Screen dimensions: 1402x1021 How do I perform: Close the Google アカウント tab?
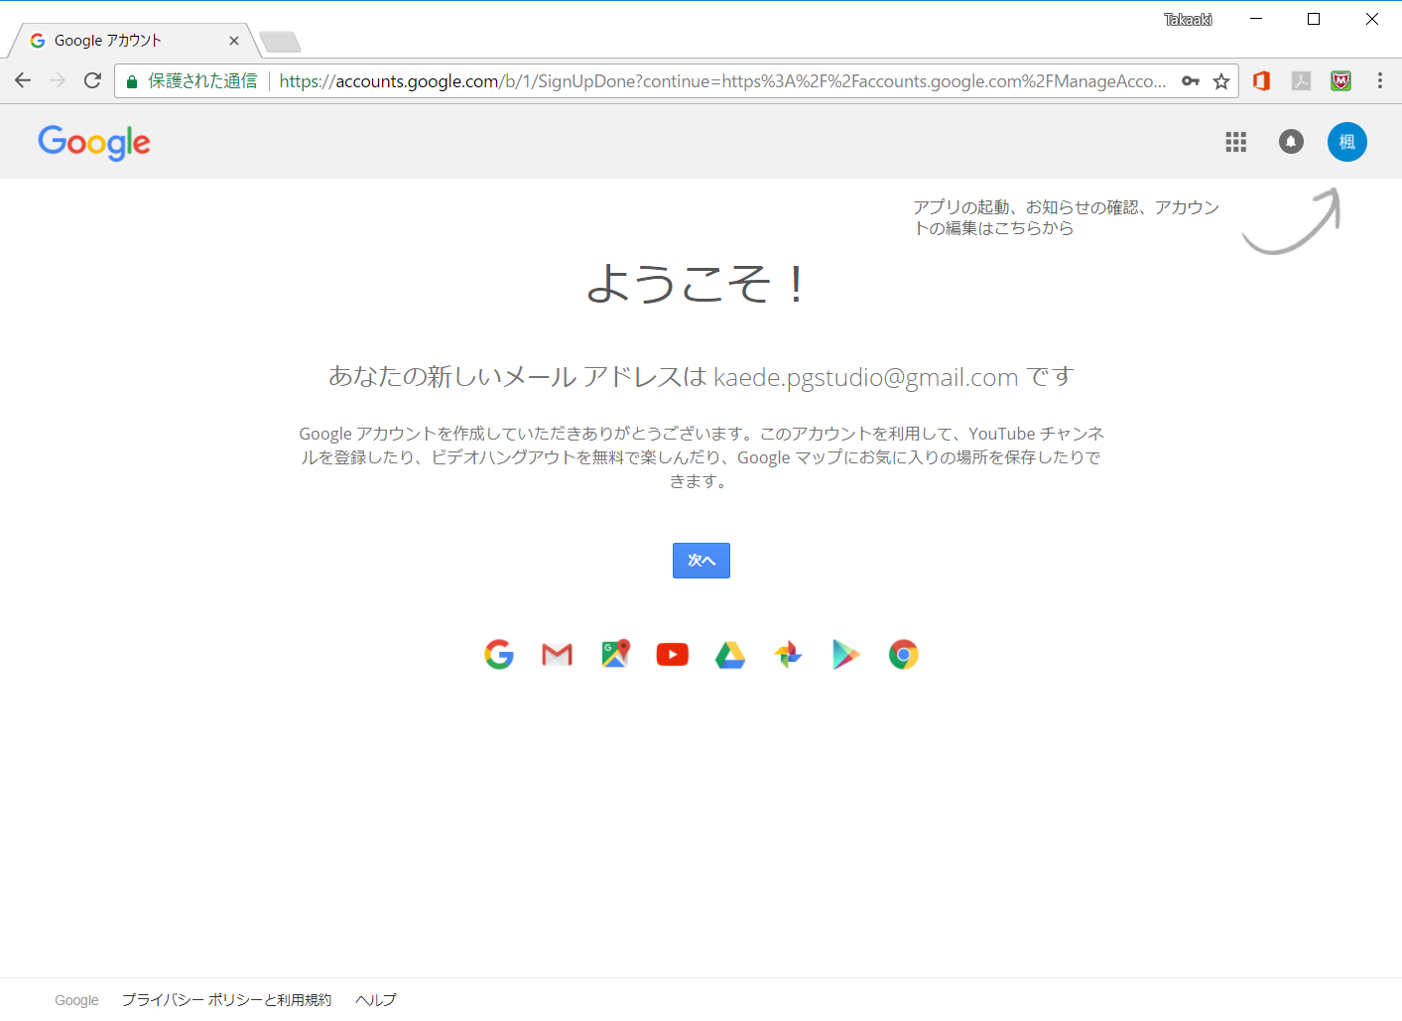234,41
